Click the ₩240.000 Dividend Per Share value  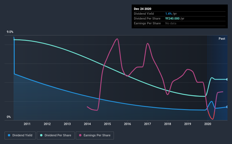[172, 18]
